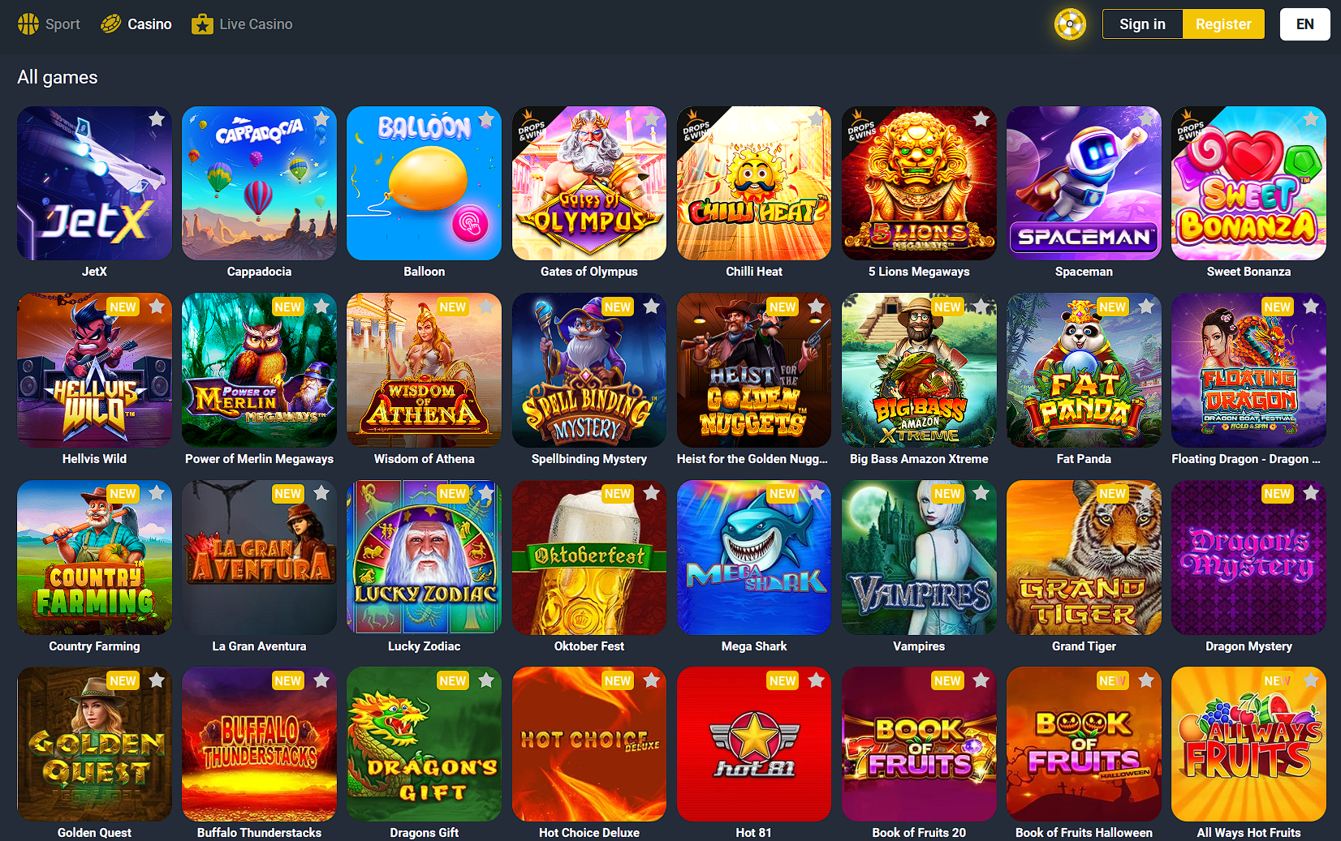Launch the Sweet Bonanza game tile
This screenshot has height=841, width=1341.
pos(1248,183)
